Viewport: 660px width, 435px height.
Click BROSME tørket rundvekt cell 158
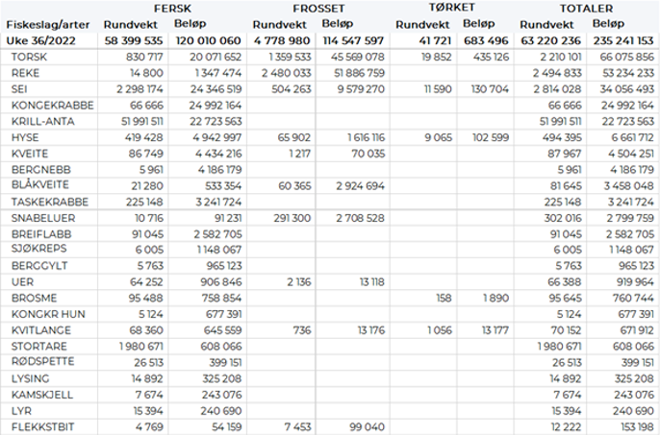pos(444,298)
